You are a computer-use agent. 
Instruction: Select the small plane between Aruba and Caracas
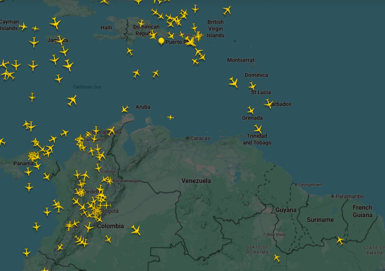tap(170, 117)
